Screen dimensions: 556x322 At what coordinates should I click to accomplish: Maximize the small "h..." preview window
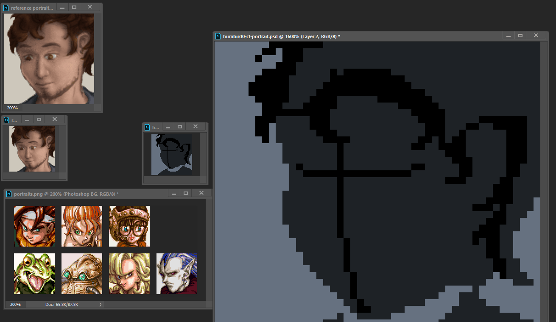coord(180,127)
